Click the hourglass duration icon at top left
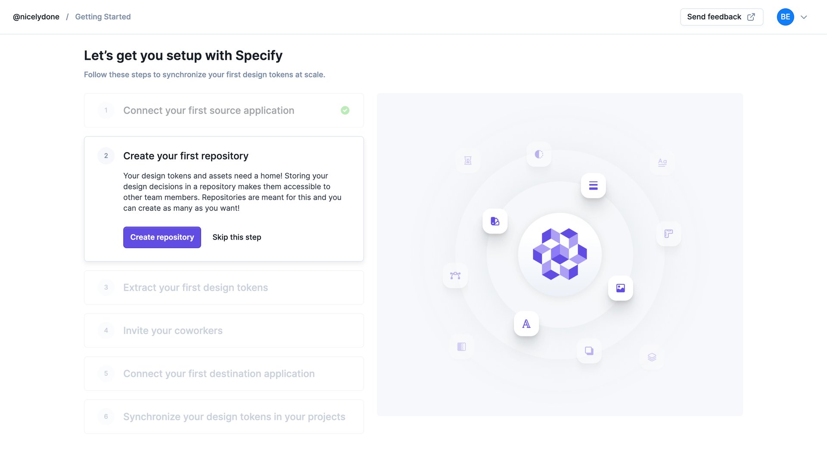The image size is (827, 464). coord(467,160)
